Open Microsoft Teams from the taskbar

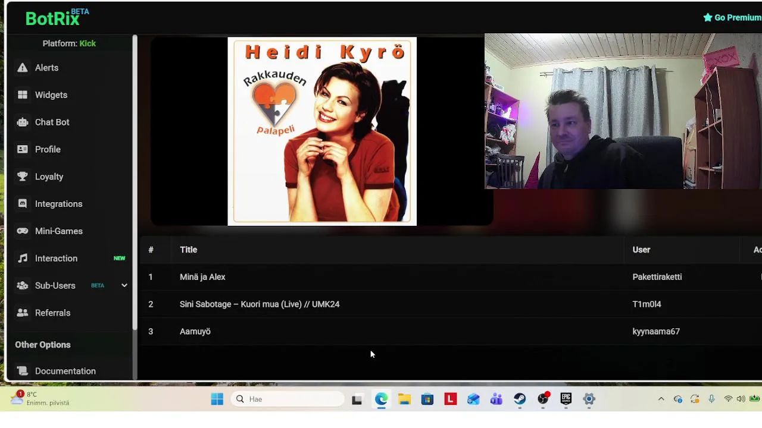(496, 399)
